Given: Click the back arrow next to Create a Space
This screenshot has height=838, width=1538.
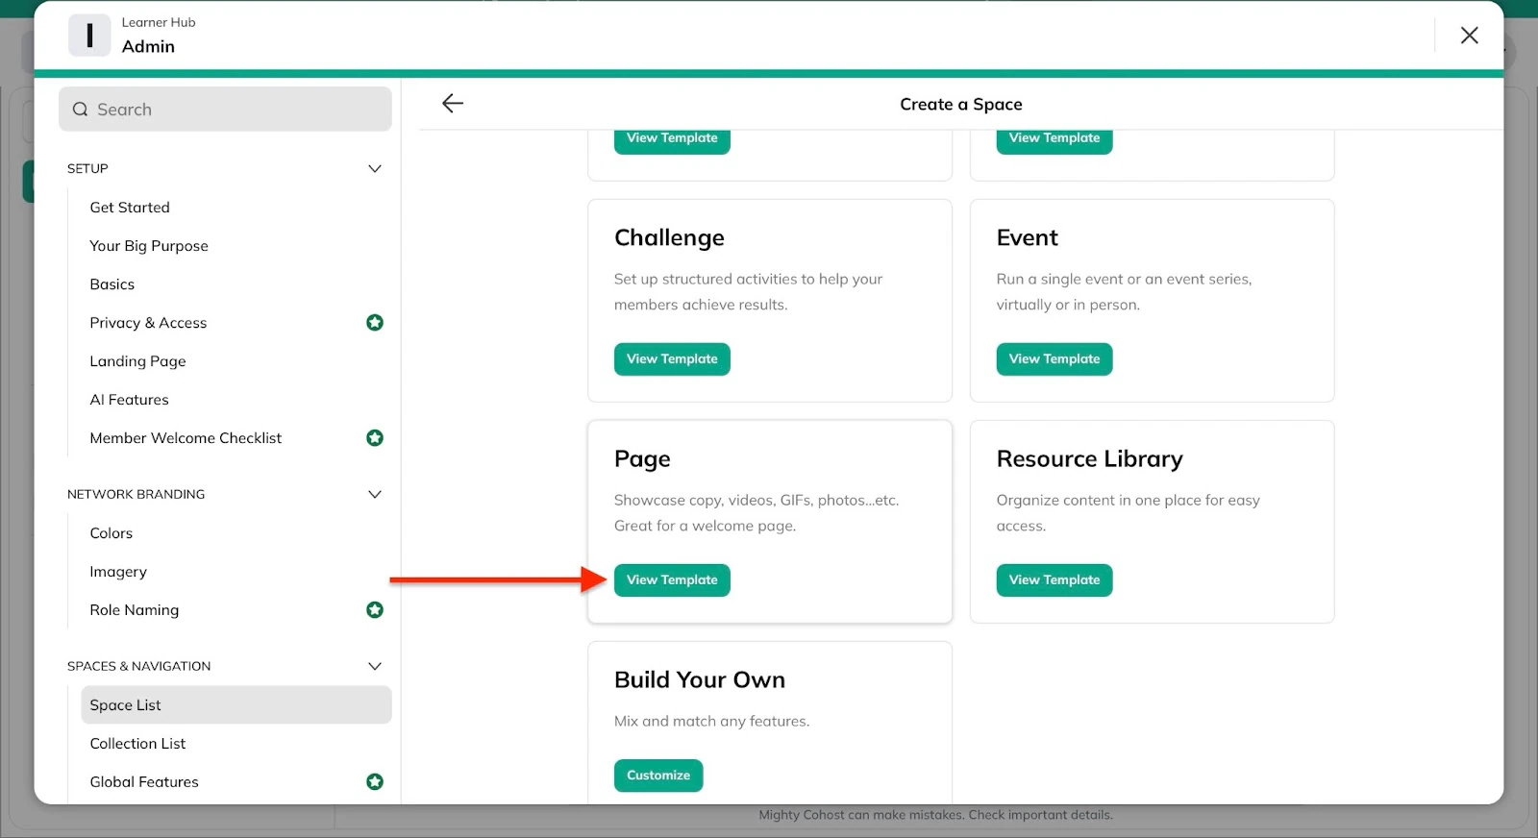Looking at the screenshot, I should point(453,104).
